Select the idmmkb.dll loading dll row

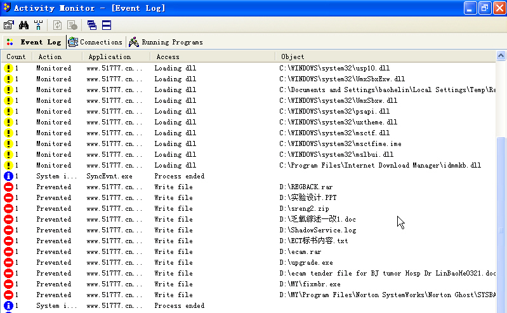coord(380,165)
